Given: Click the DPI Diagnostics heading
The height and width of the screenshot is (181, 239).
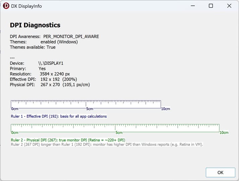Looking at the screenshot, I should (x=35, y=25).
